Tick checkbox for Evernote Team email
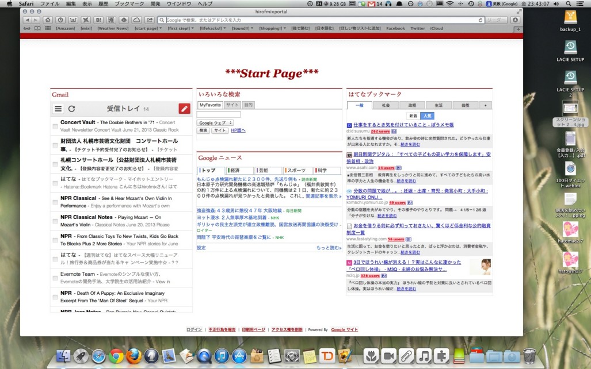This screenshot has width=591, height=369. (x=55, y=278)
